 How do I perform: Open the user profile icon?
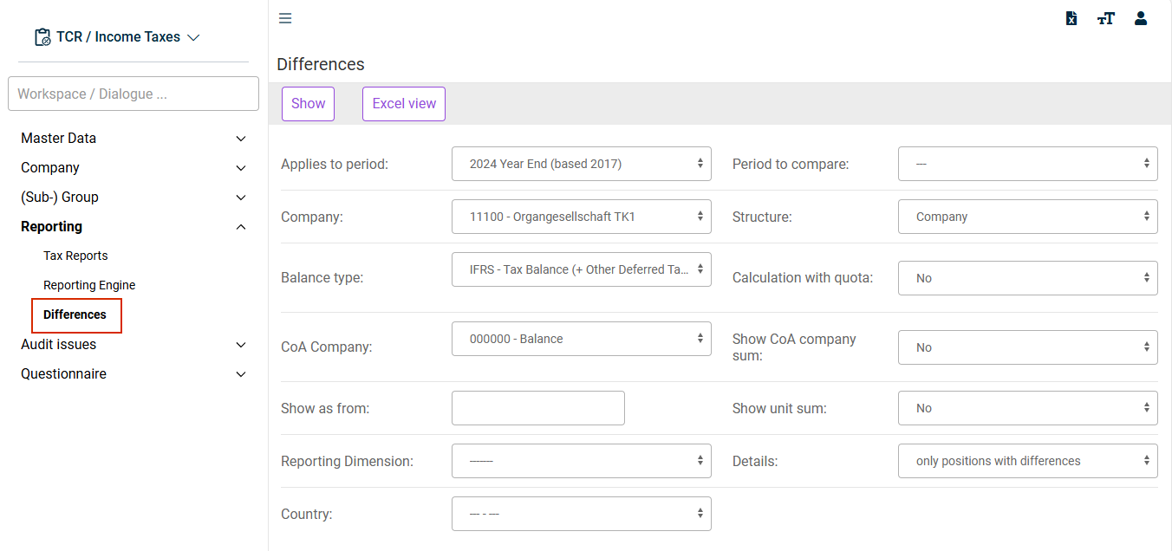pyautogui.click(x=1141, y=18)
